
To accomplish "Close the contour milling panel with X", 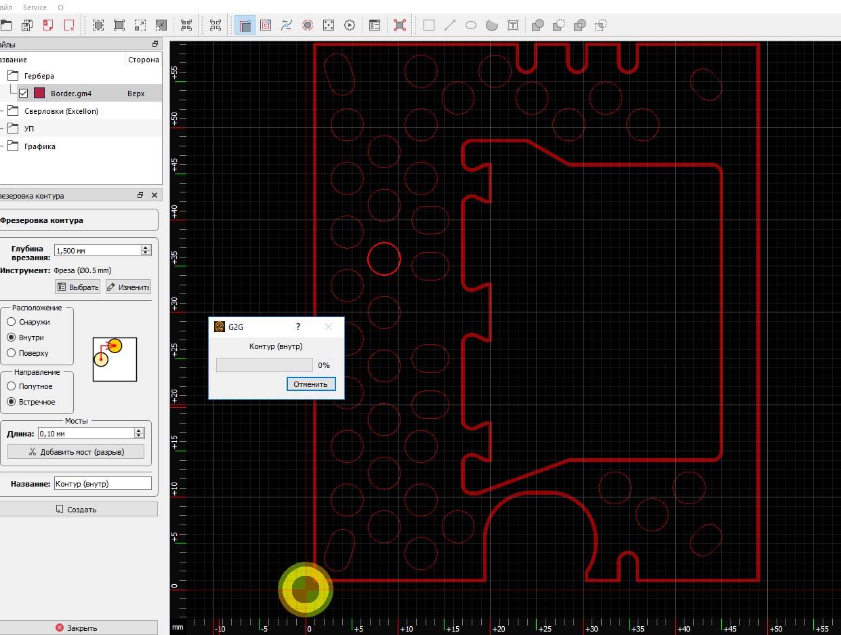I will coord(155,195).
